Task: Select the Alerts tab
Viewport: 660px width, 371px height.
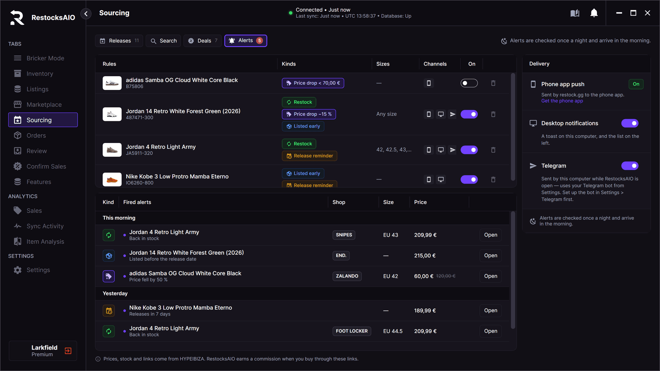Action: tap(246, 41)
